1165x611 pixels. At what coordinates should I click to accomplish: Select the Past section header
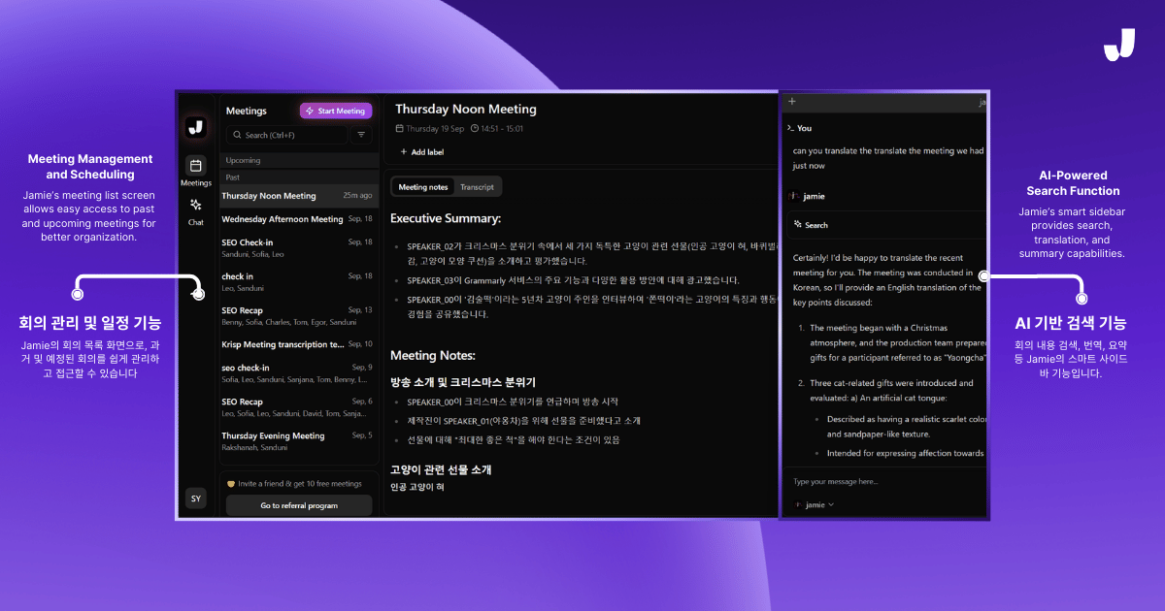(x=299, y=177)
